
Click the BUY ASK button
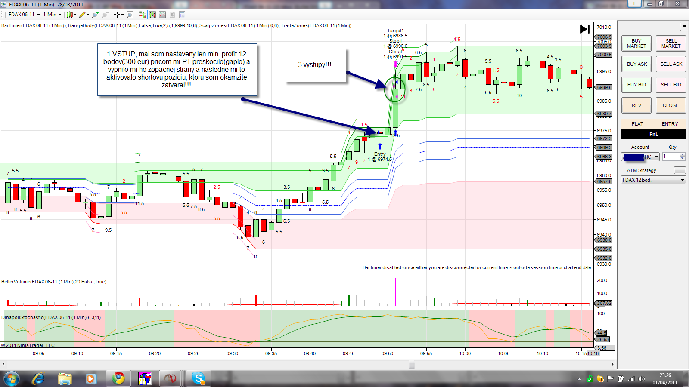636,64
